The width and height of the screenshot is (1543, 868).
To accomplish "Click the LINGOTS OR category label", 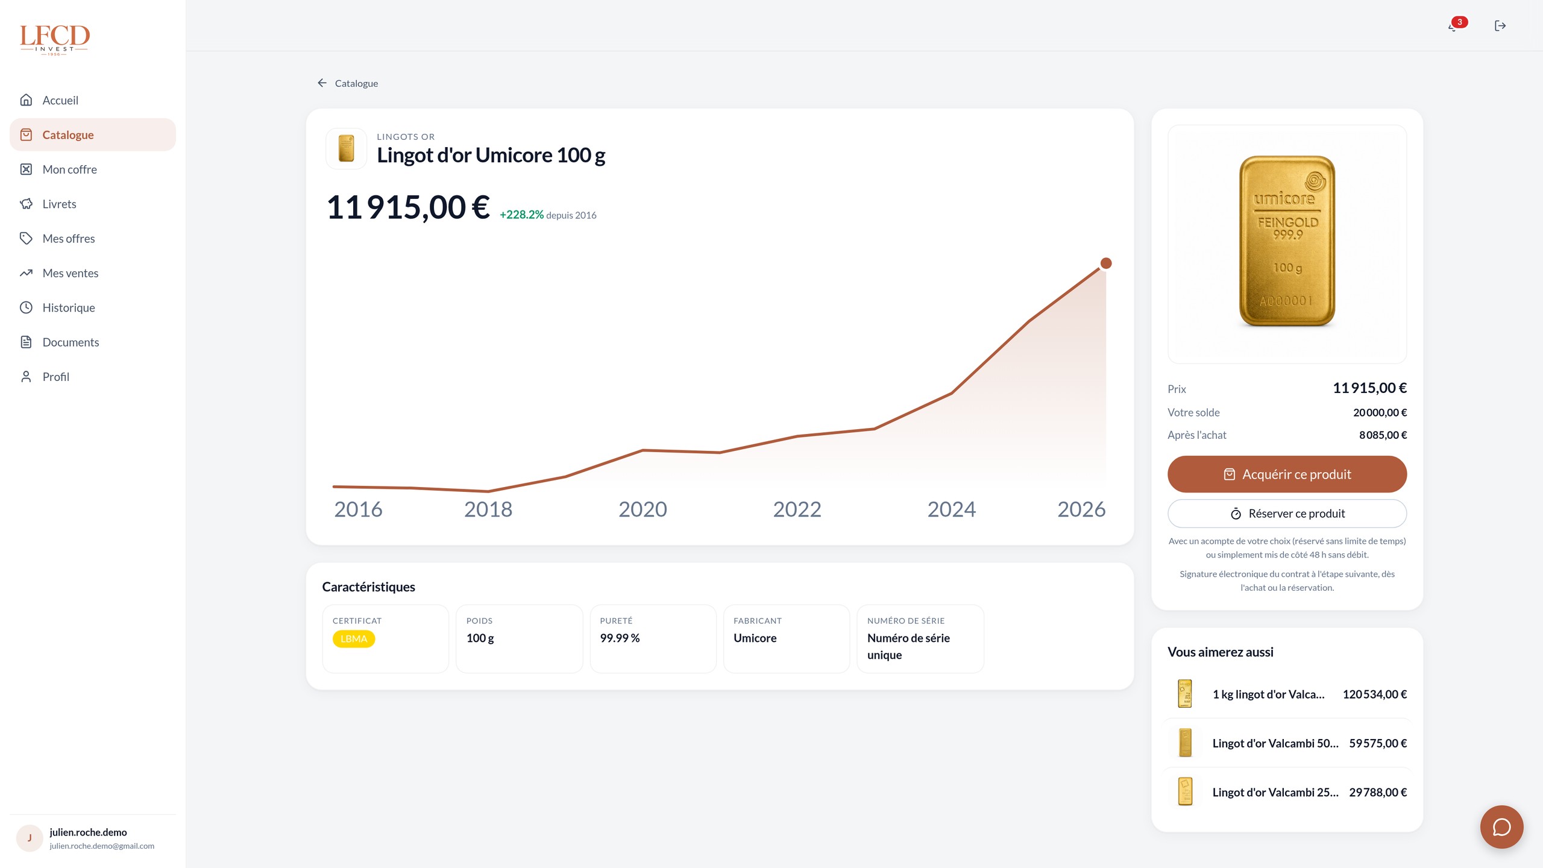I will 406,137.
